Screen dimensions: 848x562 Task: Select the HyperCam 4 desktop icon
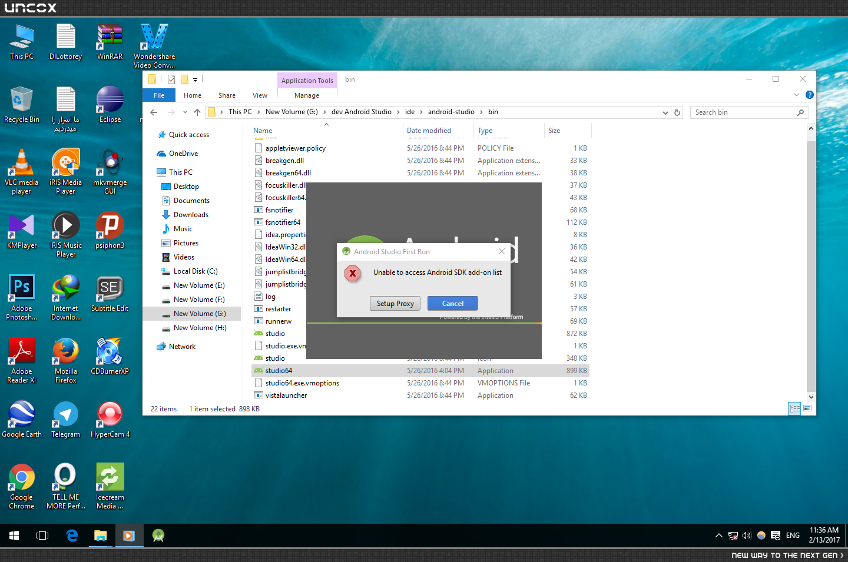pos(110,420)
